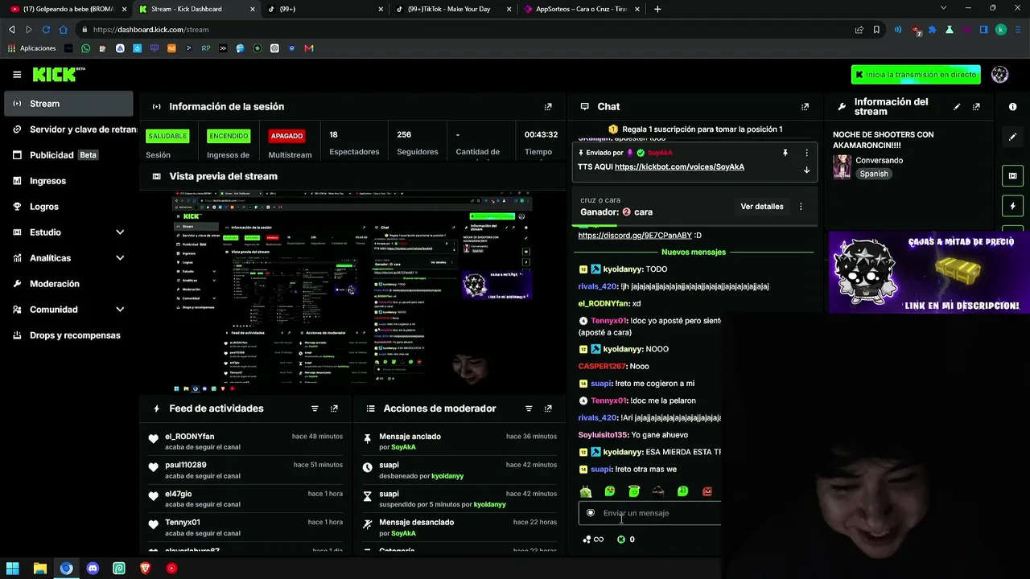Click Ver detalles on the poll
This screenshot has height=579, width=1030.
[x=762, y=207]
